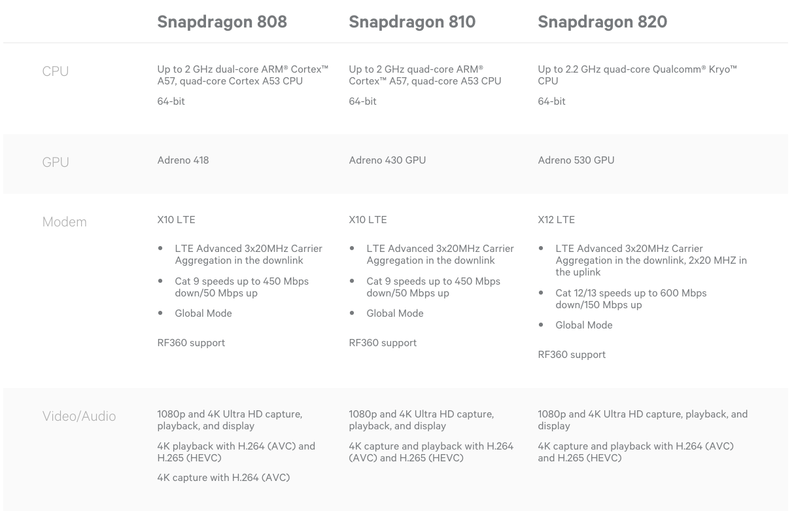
Task: Click the Modem row label
Action: tap(64, 222)
